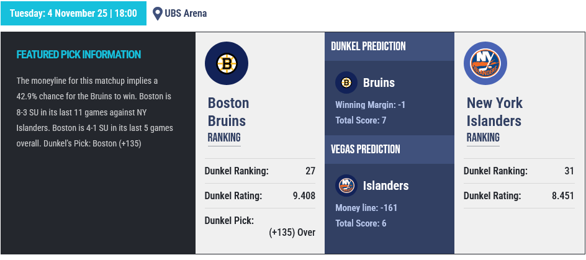This screenshot has height=260, width=586.
Task: Click the location pin icon beside UBS Arena
Action: [x=157, y=13]
